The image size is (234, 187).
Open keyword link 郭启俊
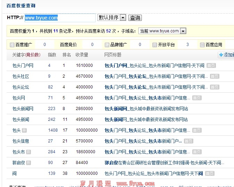(19, 163)
